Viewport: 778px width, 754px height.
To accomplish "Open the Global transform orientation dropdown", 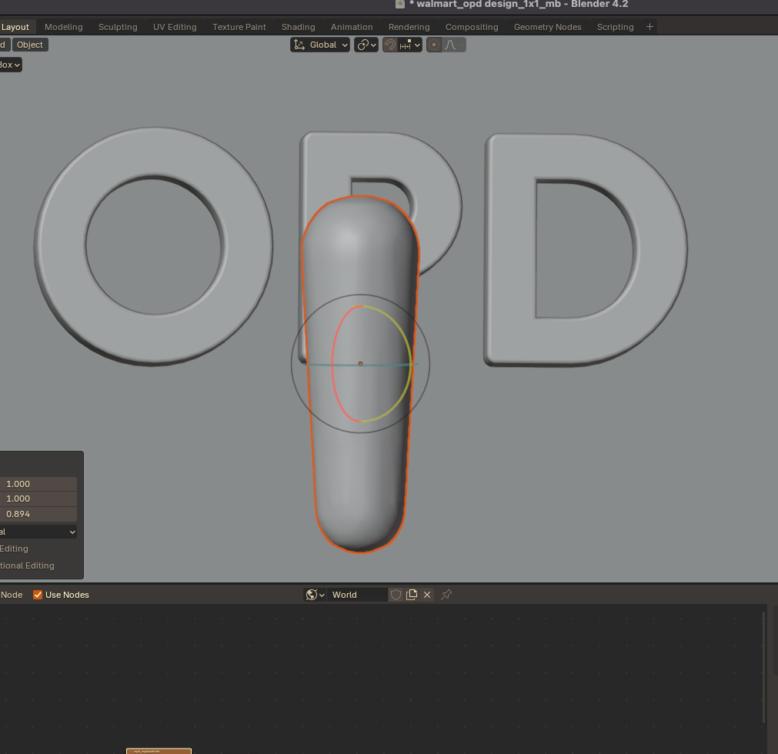I will pyautogui.click(x=320, y=45).
